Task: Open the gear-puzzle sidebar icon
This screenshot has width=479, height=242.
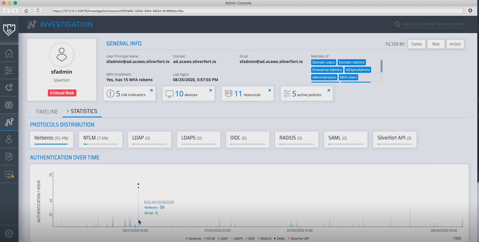Action: 9,88
